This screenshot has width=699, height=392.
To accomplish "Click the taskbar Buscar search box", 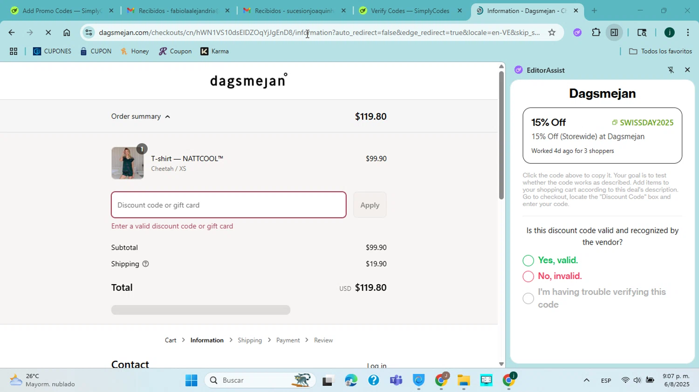I will point(260,380).
